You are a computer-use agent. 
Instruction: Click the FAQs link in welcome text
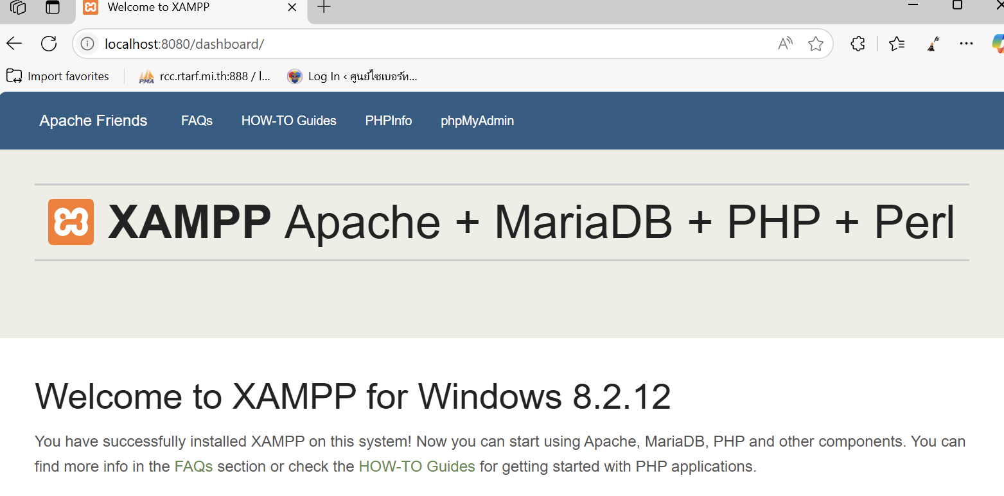pos(193,466)
